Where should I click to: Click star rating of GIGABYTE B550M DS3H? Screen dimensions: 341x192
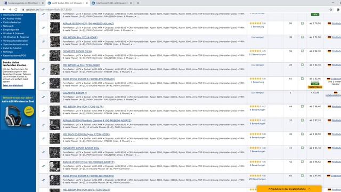point(255,51)
